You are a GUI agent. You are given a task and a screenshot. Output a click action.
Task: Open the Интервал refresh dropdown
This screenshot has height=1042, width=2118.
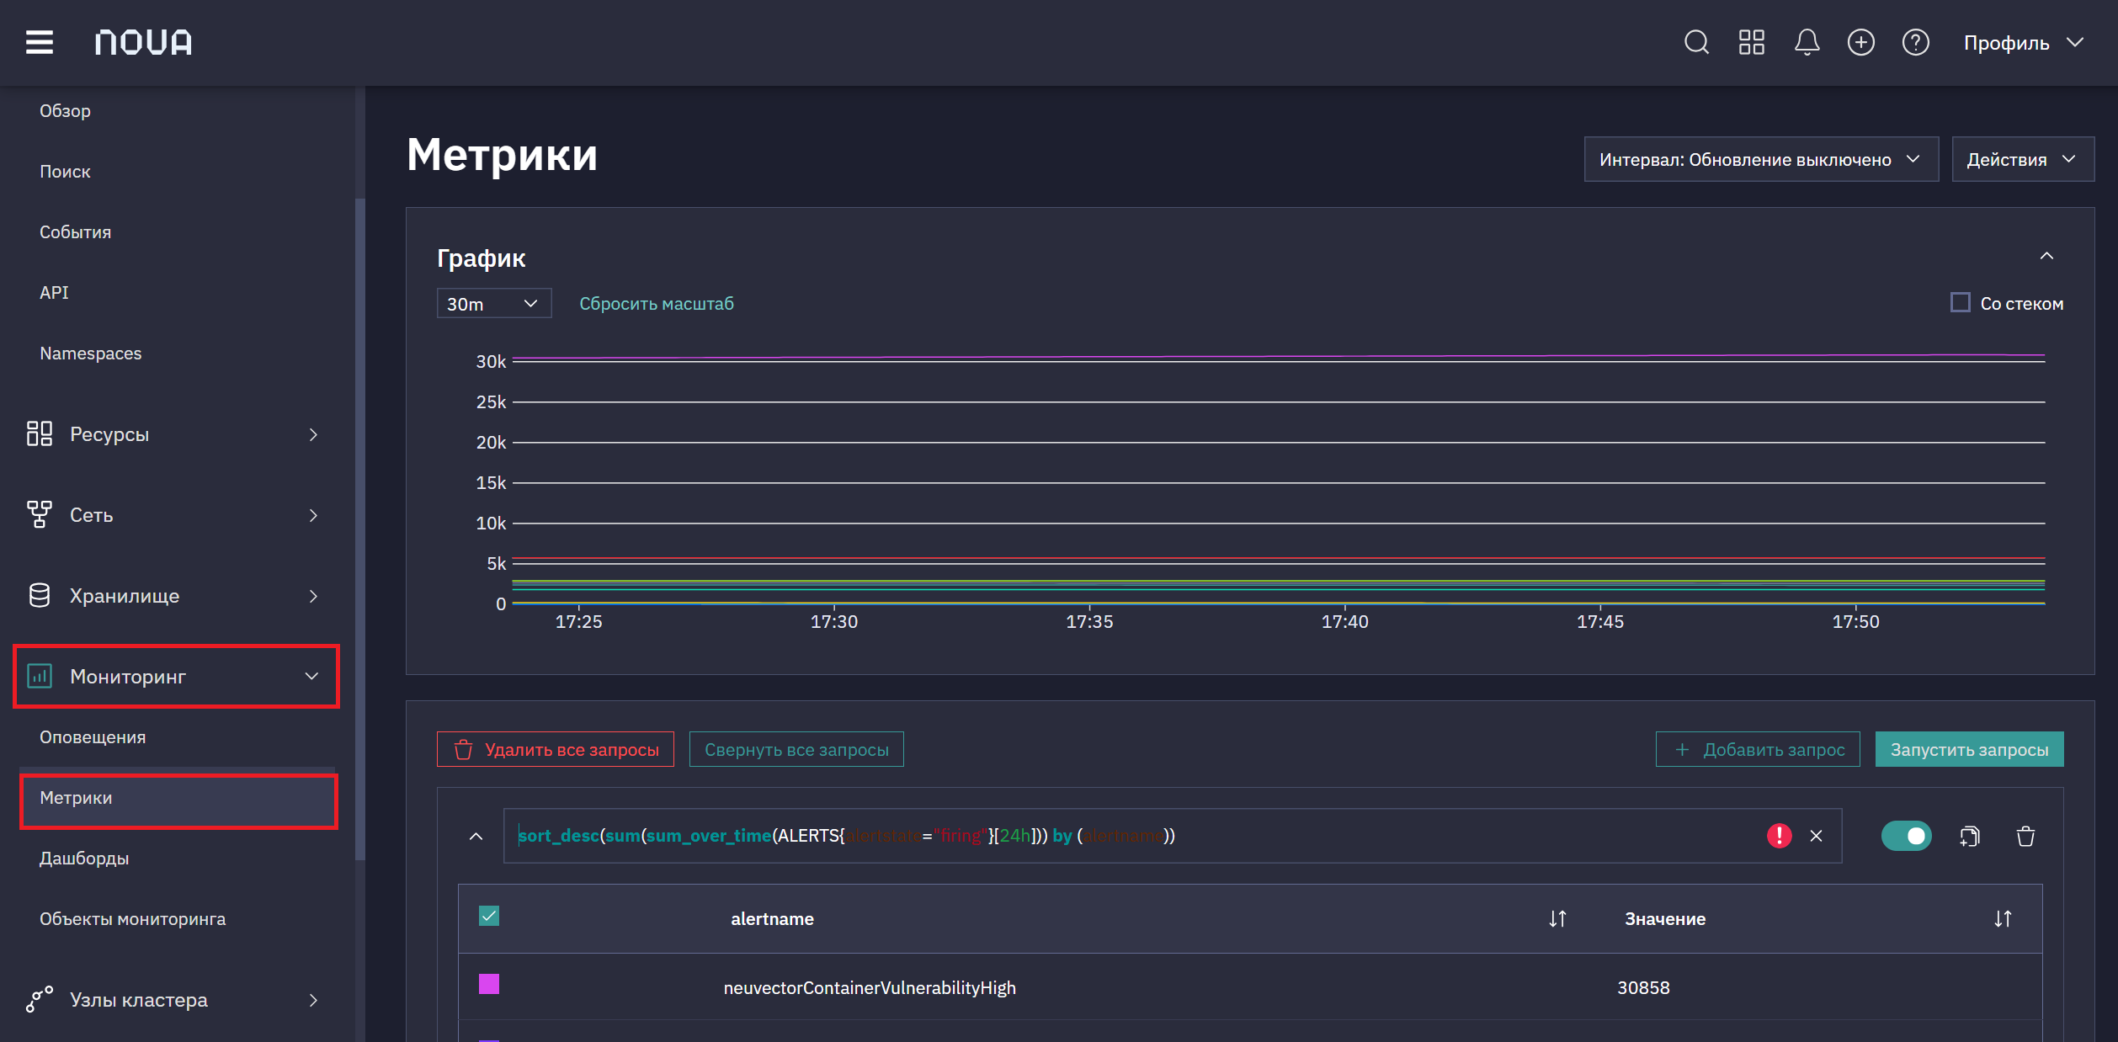click(1761, 159)
